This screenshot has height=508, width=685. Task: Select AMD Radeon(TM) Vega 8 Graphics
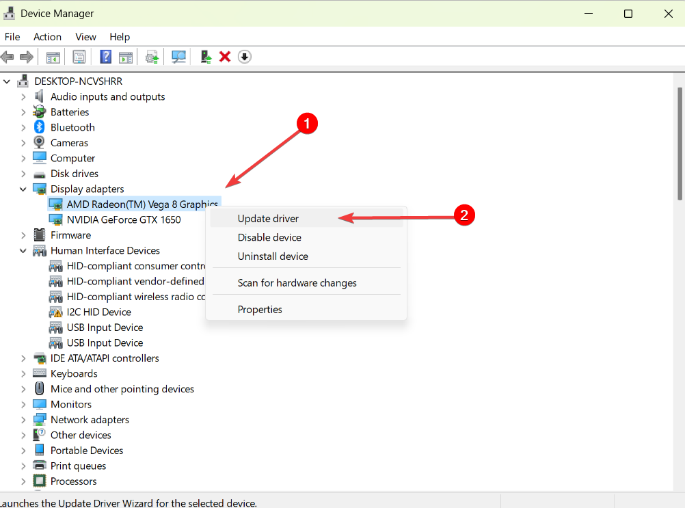click(134, 204)
